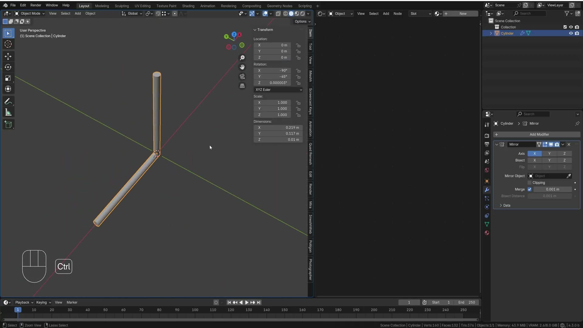Screen dimensions: 583x328
Task: Open XYZ Euler rotation mode dropdown
Action: click(x=278, y=90)
